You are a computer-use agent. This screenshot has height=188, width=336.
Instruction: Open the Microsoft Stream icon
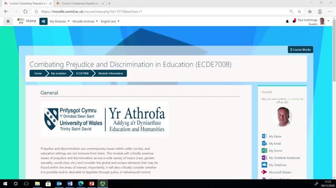coord(264,172)
